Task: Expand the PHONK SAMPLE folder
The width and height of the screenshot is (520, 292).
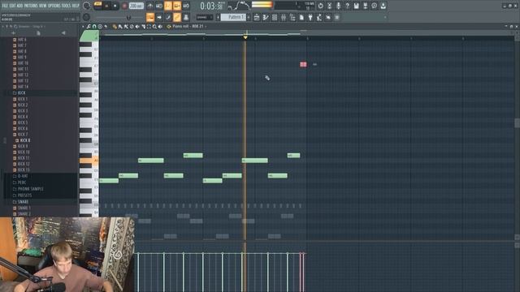Action: 28,189
